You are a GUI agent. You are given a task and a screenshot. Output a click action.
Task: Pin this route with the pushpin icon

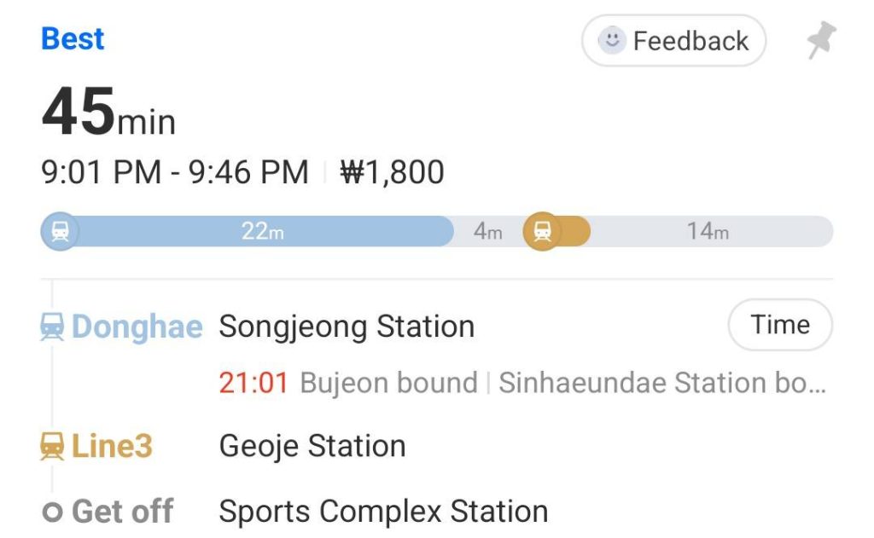(821, 40)
